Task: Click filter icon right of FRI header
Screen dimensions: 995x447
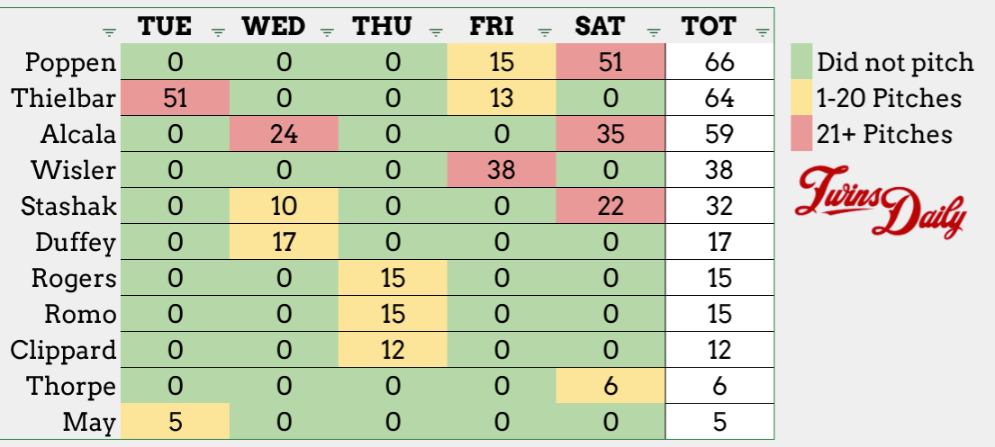Action: point(545,32)
